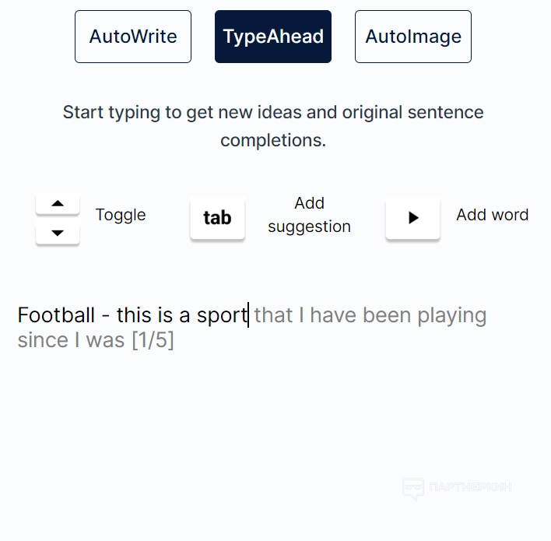
Task: Click the tab key icon
Action: (x=217, y=218)
